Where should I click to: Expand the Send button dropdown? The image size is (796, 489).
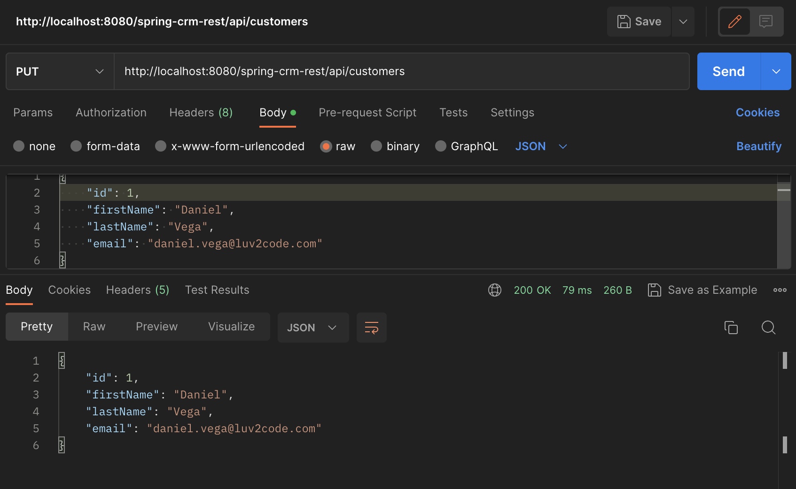point(776,71)
